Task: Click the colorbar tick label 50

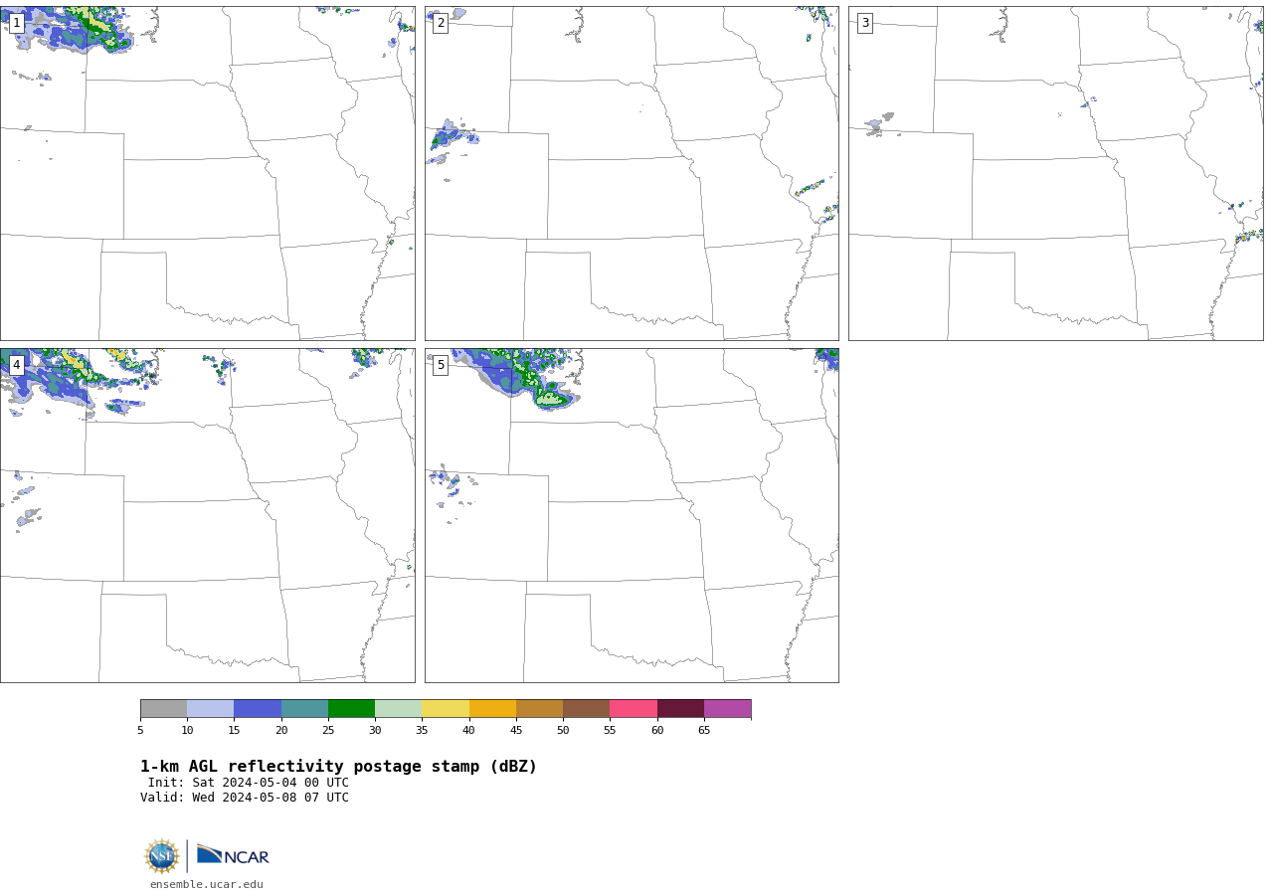Action: pyautogui.click(x=563, y=731)
